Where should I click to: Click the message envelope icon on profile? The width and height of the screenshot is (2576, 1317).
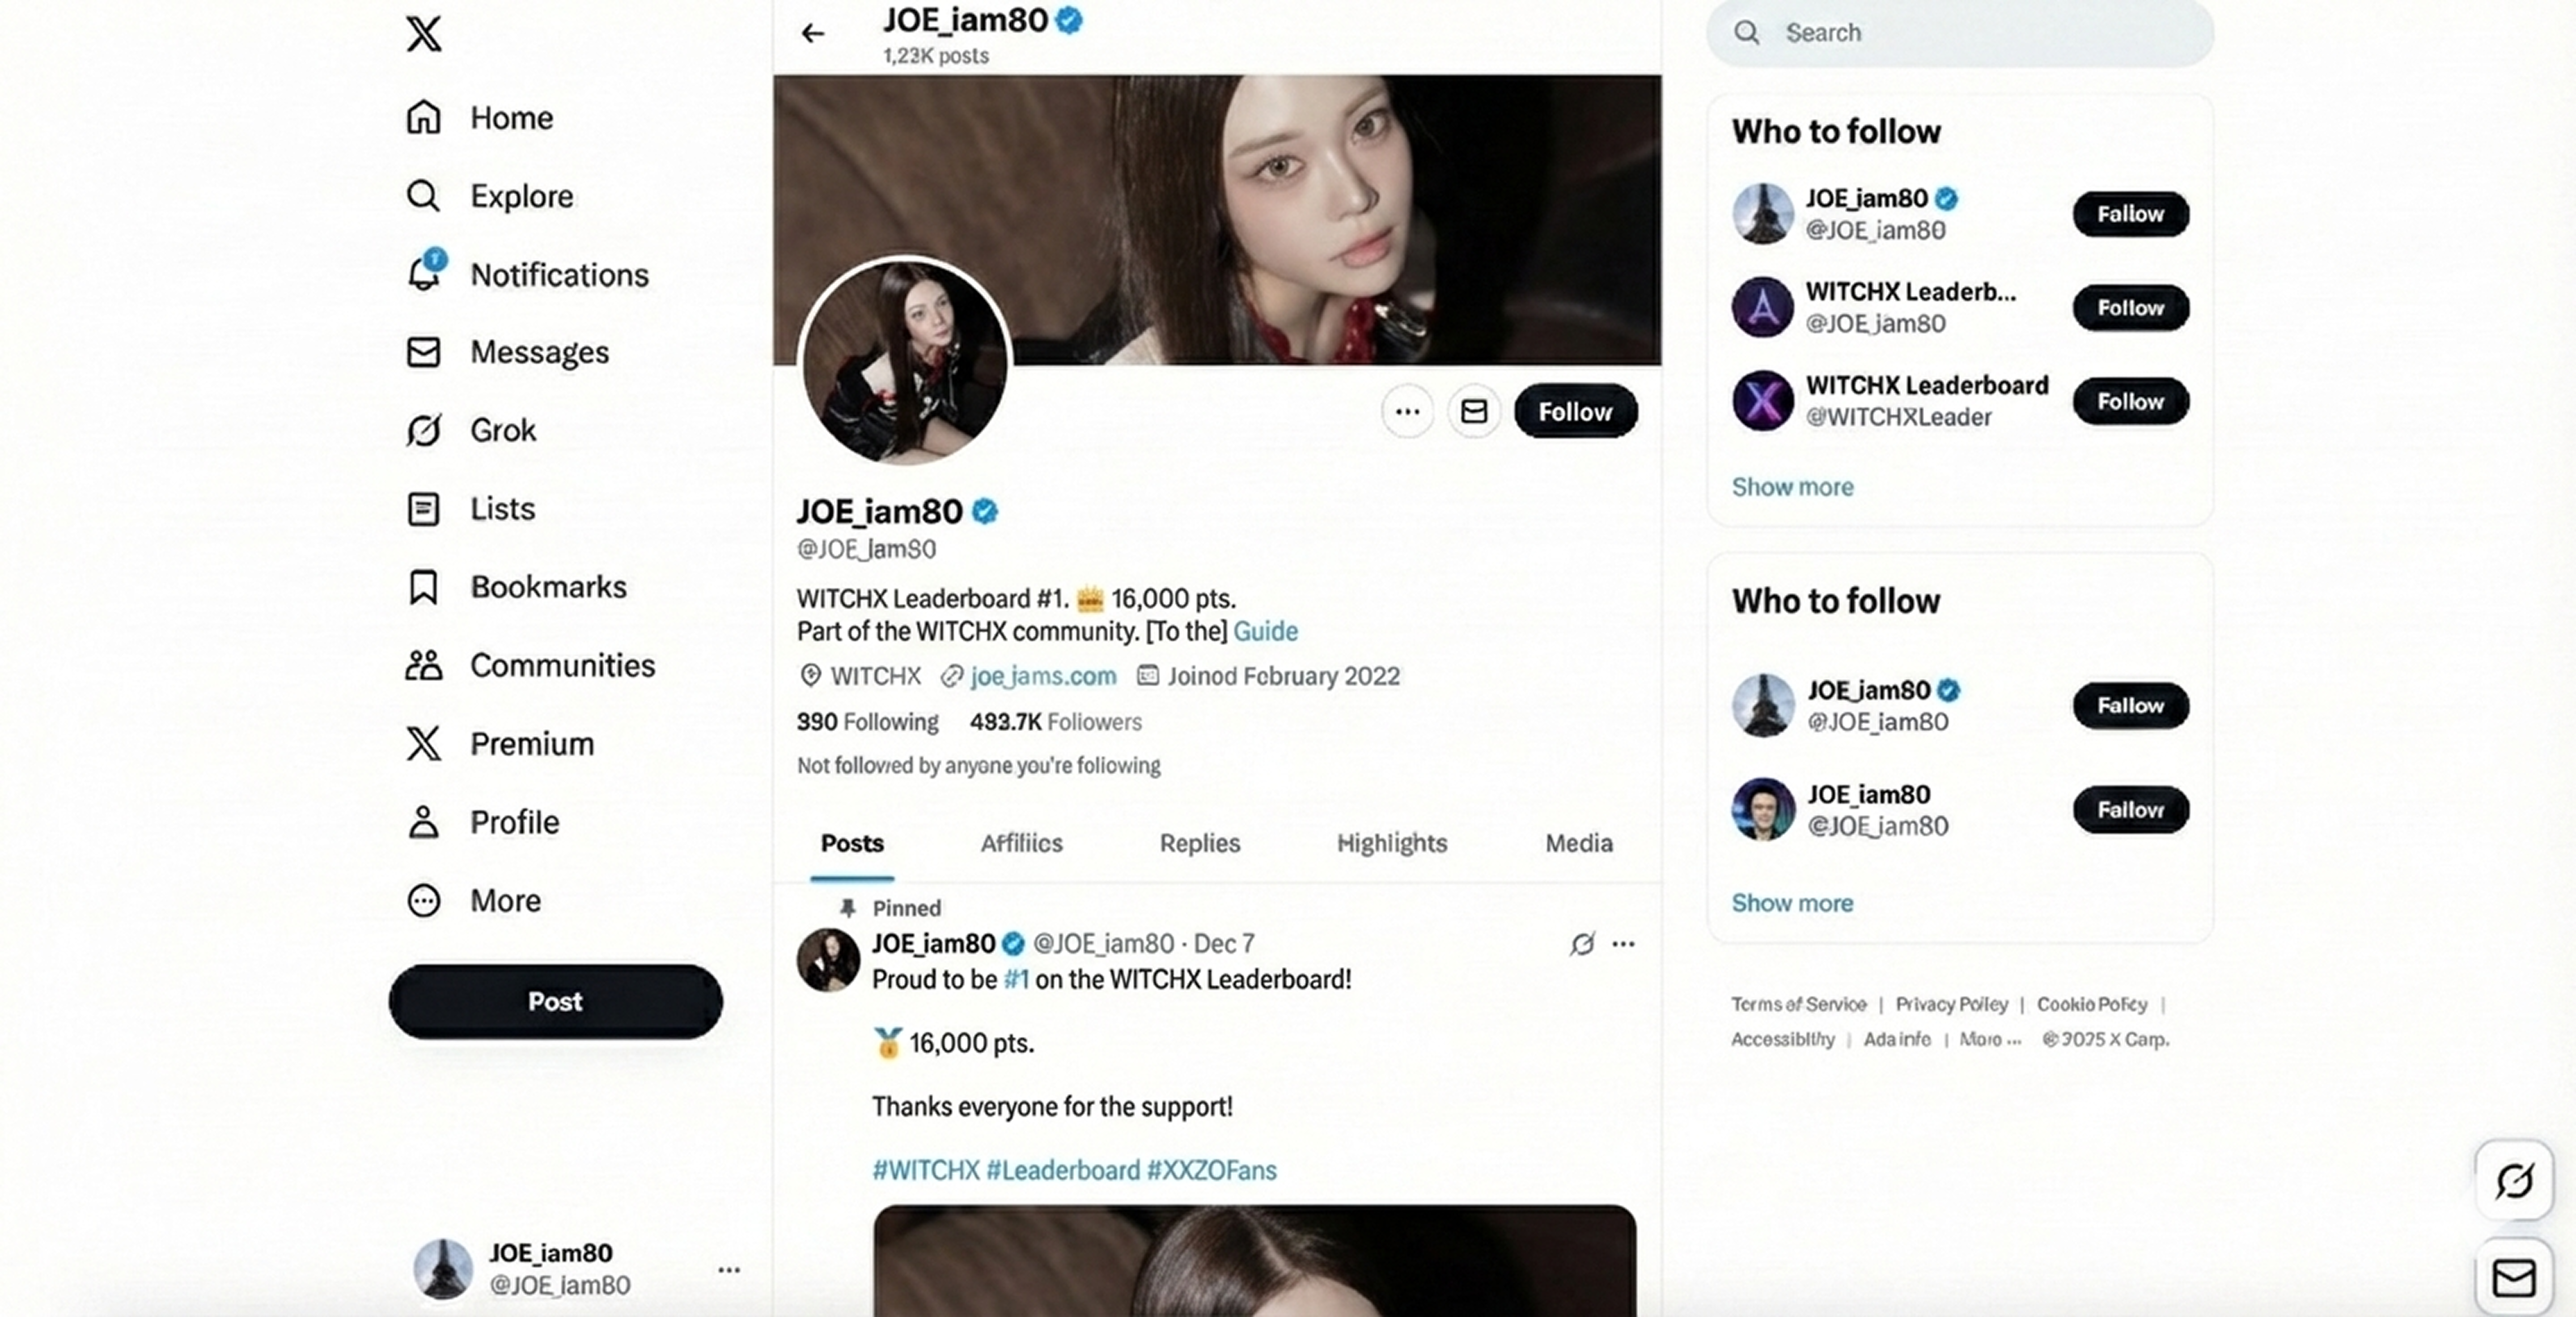[1474, 411]
